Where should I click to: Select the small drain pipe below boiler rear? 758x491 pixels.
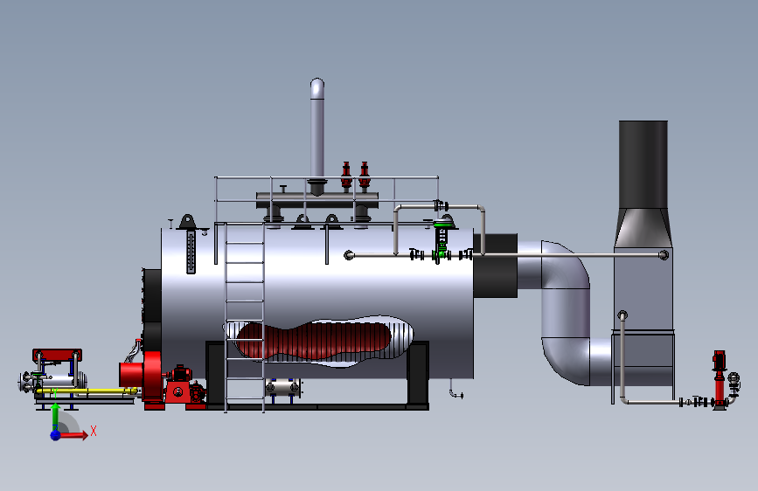455,389
